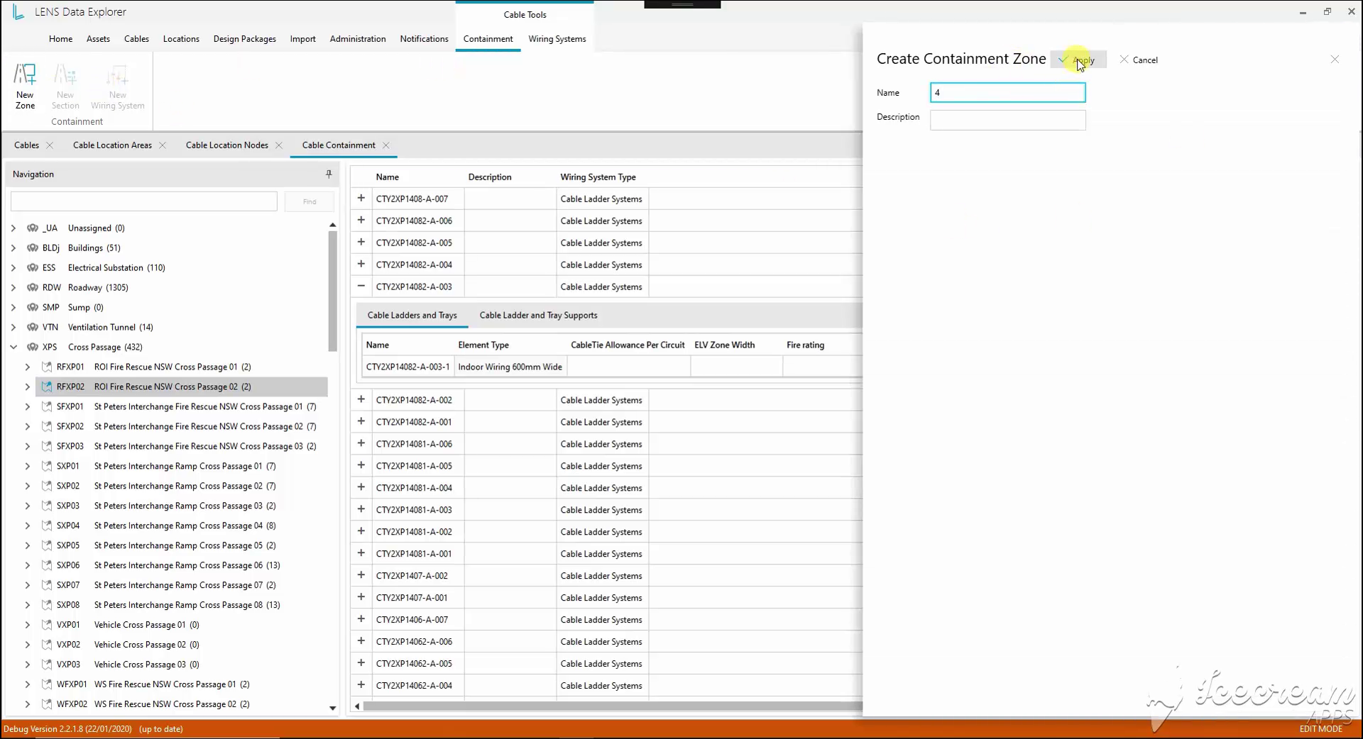Open the Design Packages menu

pyautogui.click(x=245, y=39)
